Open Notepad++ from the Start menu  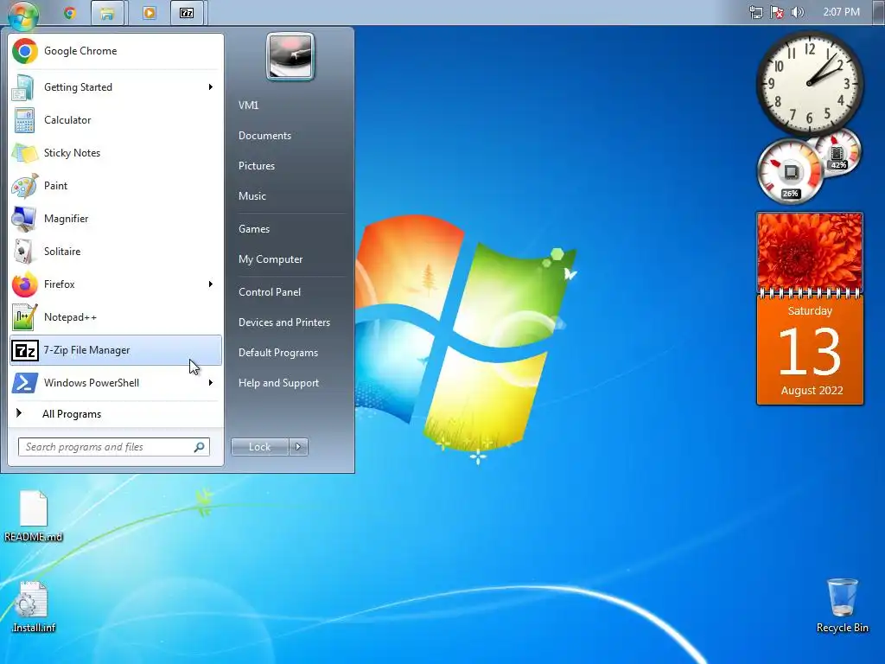[116, 316]
